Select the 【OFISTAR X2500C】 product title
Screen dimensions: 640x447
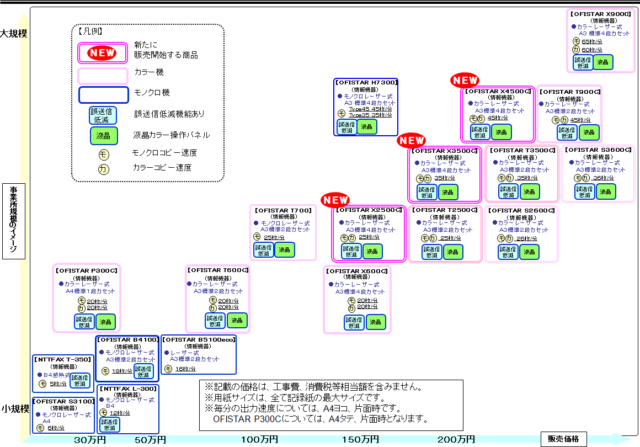369,210
